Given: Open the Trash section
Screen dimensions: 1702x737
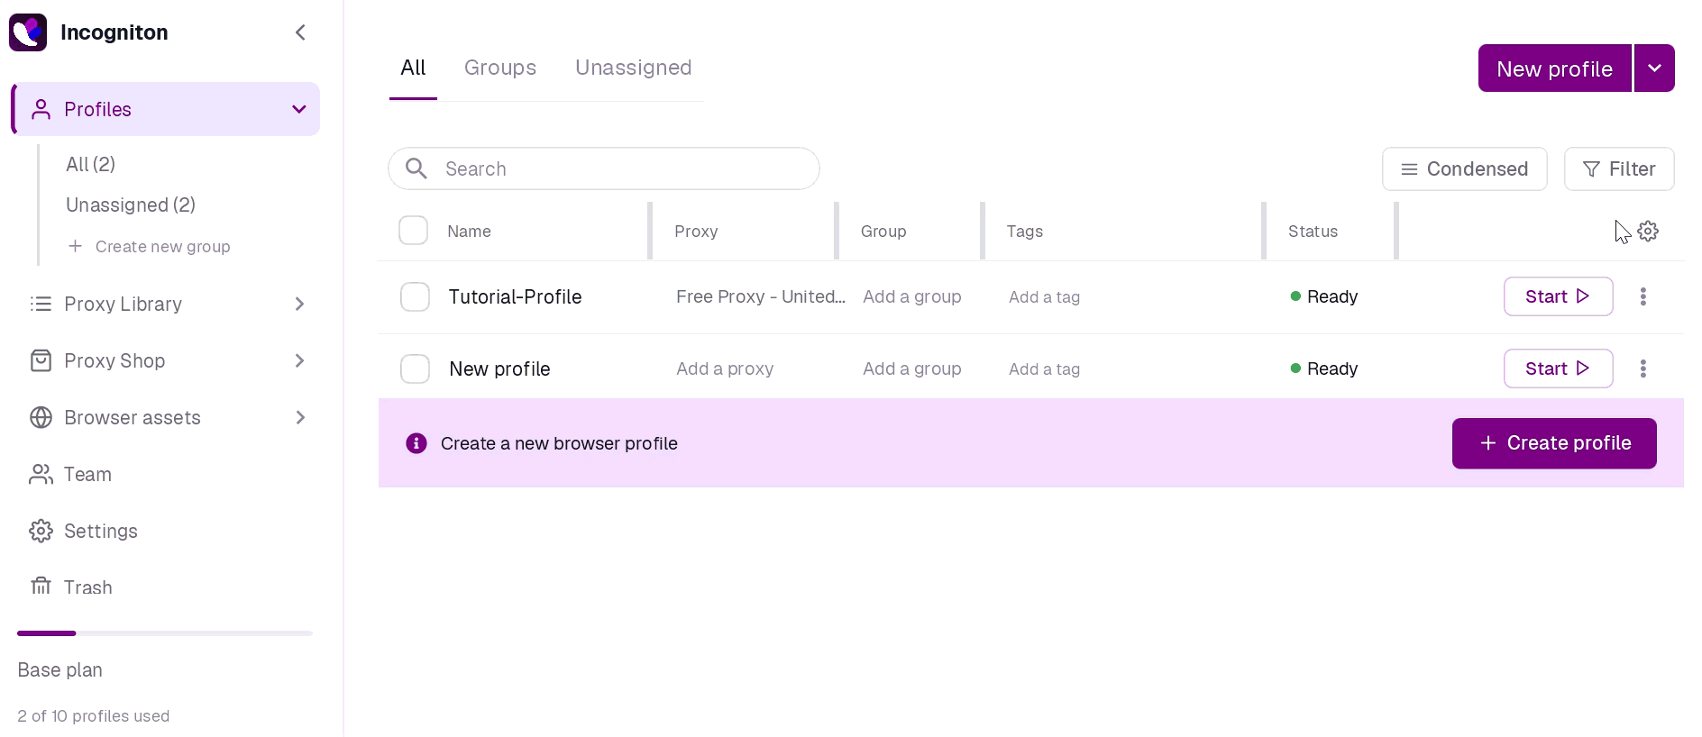Looking at the screenshot, I should click(72, 587).
